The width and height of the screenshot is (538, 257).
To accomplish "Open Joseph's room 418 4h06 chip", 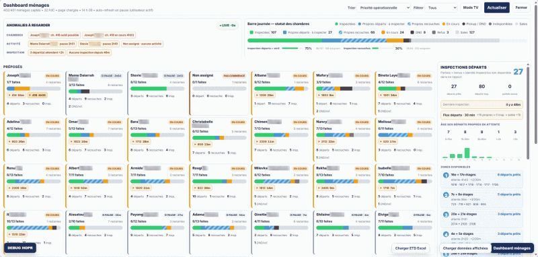I will [37, 95].
